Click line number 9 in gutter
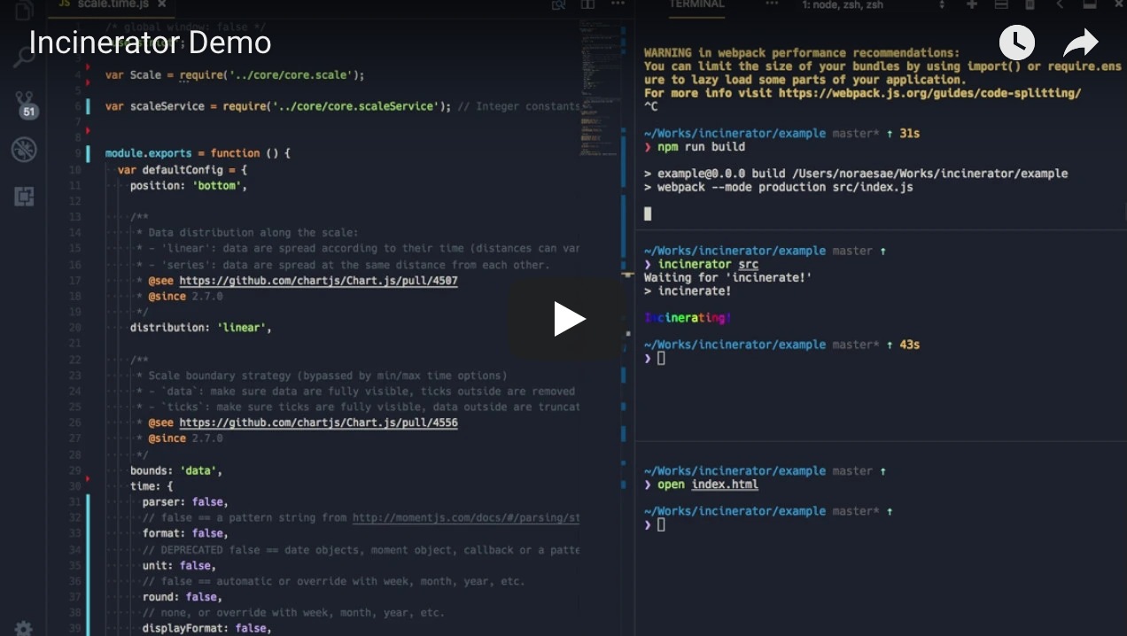The image size is (1127, 636). pyautogui.click(x=78, y=153)
